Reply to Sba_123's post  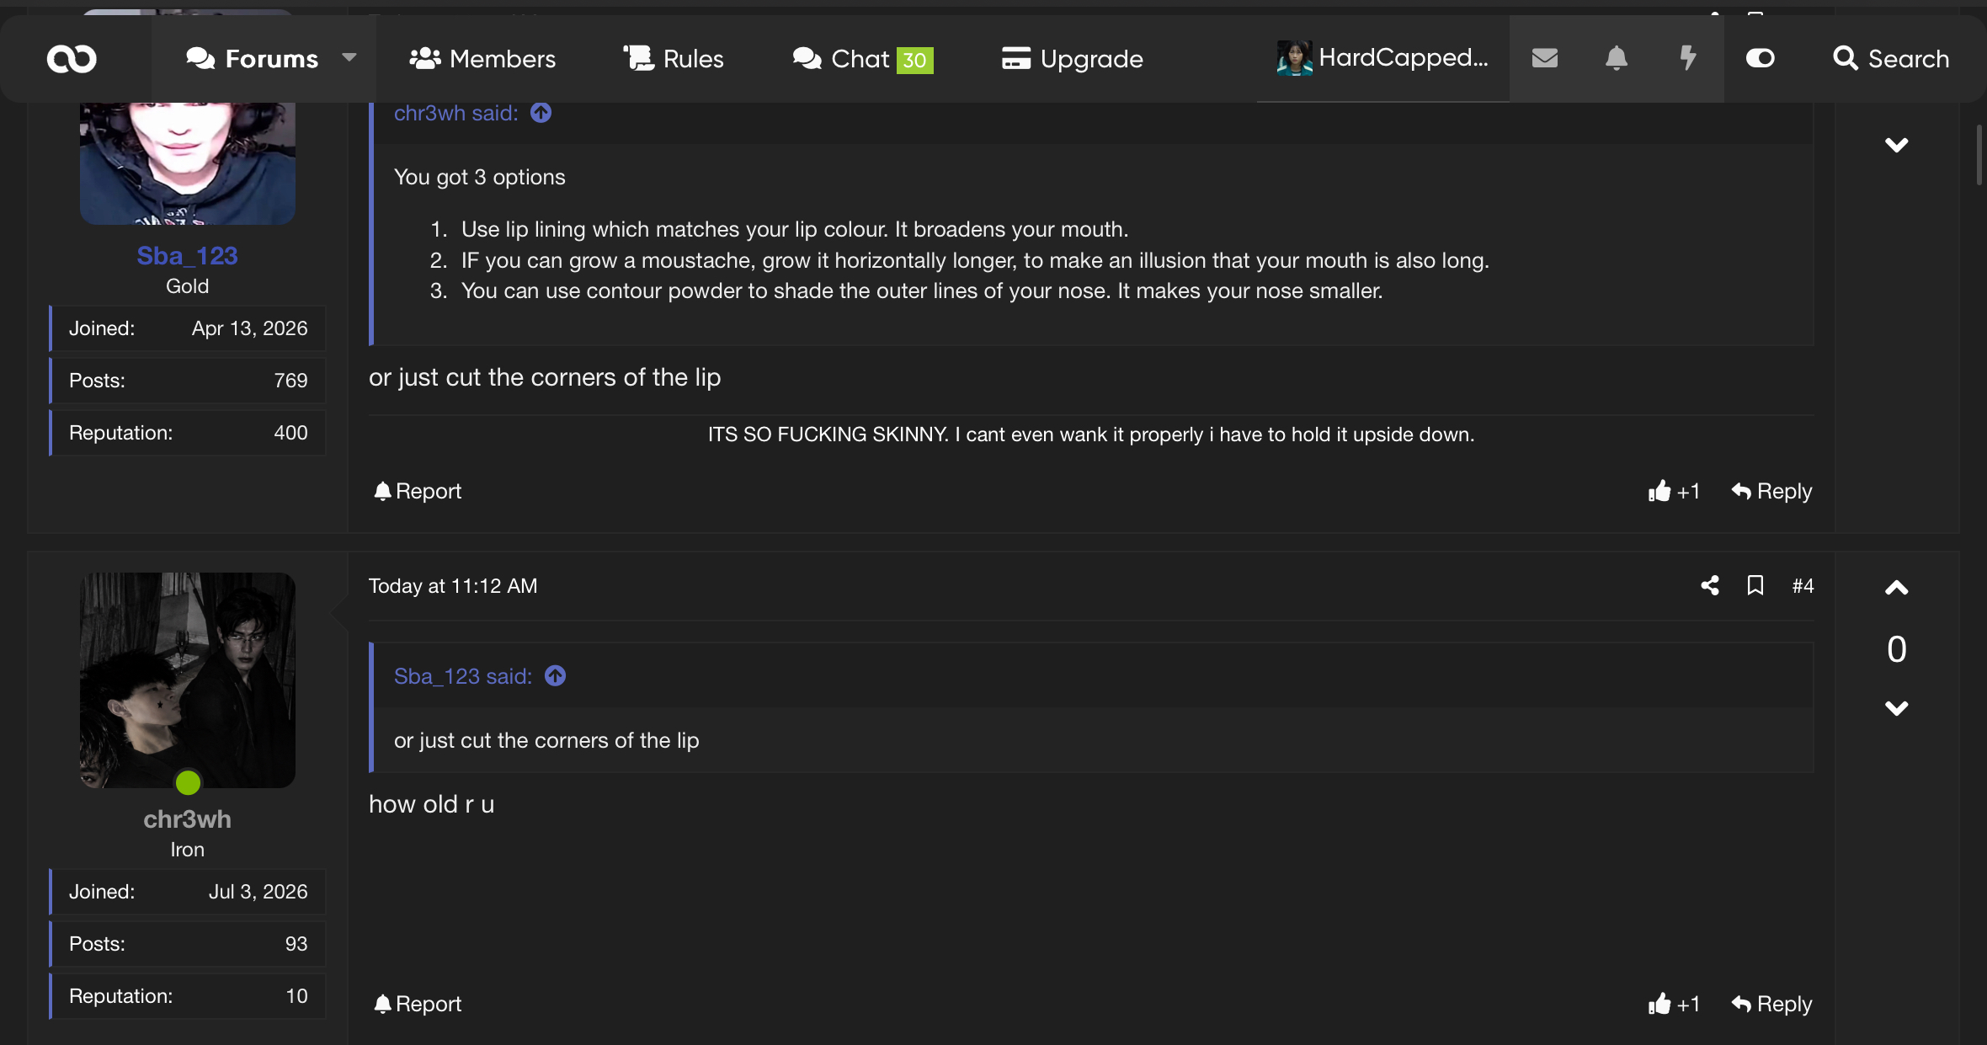pyautogui.click(x=1771, y=491)
